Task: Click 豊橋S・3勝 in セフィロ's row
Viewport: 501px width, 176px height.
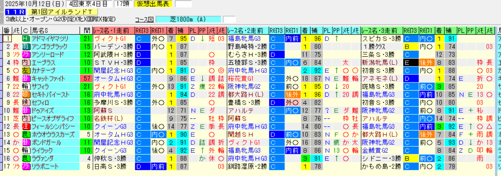Action: click(x=248, y=103)
